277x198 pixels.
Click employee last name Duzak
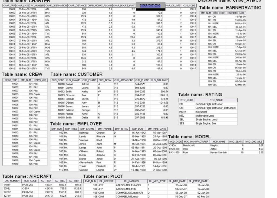tap(83, 155)
